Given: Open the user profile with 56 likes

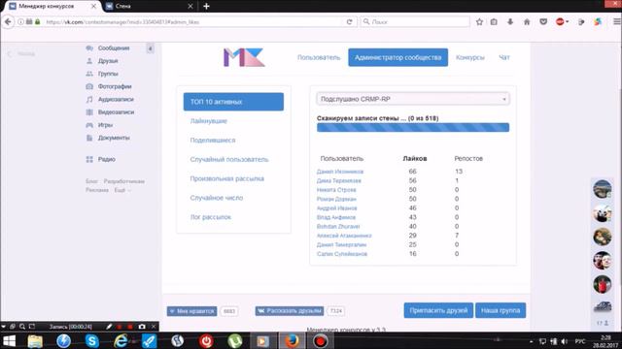Looking at the screenshot, I should click(x=339, y=181).
